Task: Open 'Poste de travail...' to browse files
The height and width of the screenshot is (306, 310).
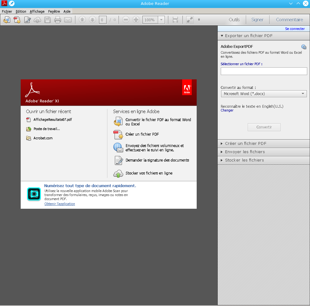Action: coord(47,129)
